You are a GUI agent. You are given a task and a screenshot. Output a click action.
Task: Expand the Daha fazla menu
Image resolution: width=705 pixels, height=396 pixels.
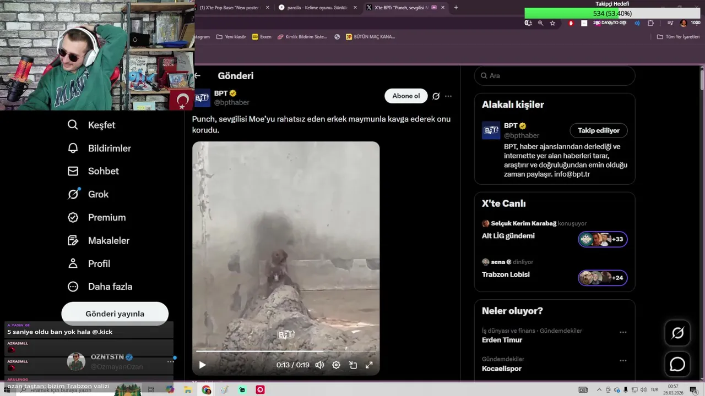[x=100, y=287]
